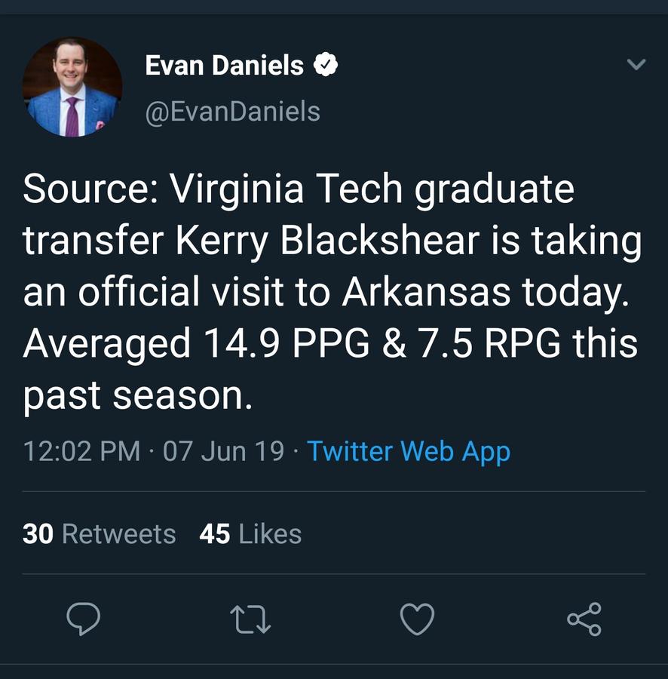Click the 07 Jun 19 date
The image size is (668, 679).
(223, 451)
